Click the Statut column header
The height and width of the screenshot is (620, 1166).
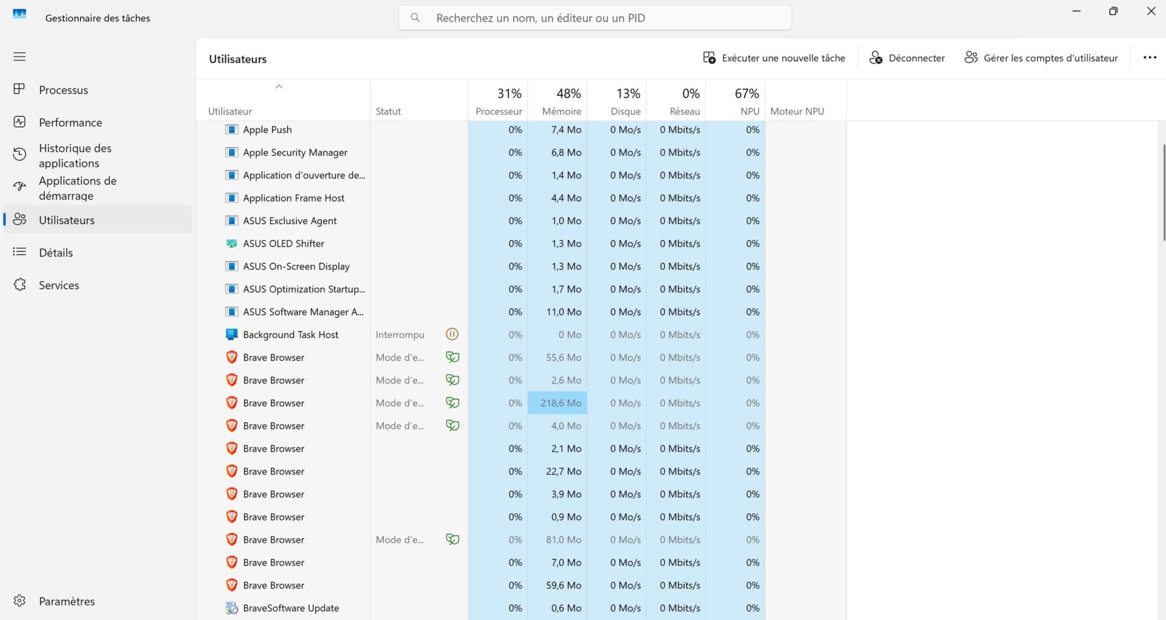coord(419,101)
